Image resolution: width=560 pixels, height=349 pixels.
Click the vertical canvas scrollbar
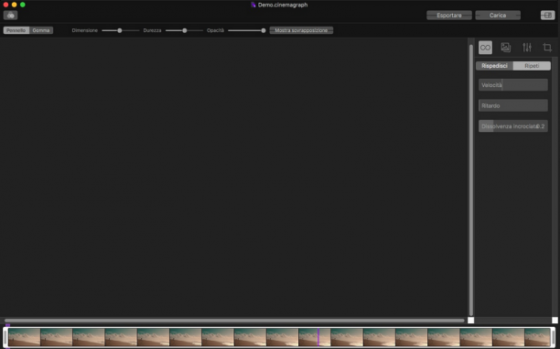click(x=471, y=180)
